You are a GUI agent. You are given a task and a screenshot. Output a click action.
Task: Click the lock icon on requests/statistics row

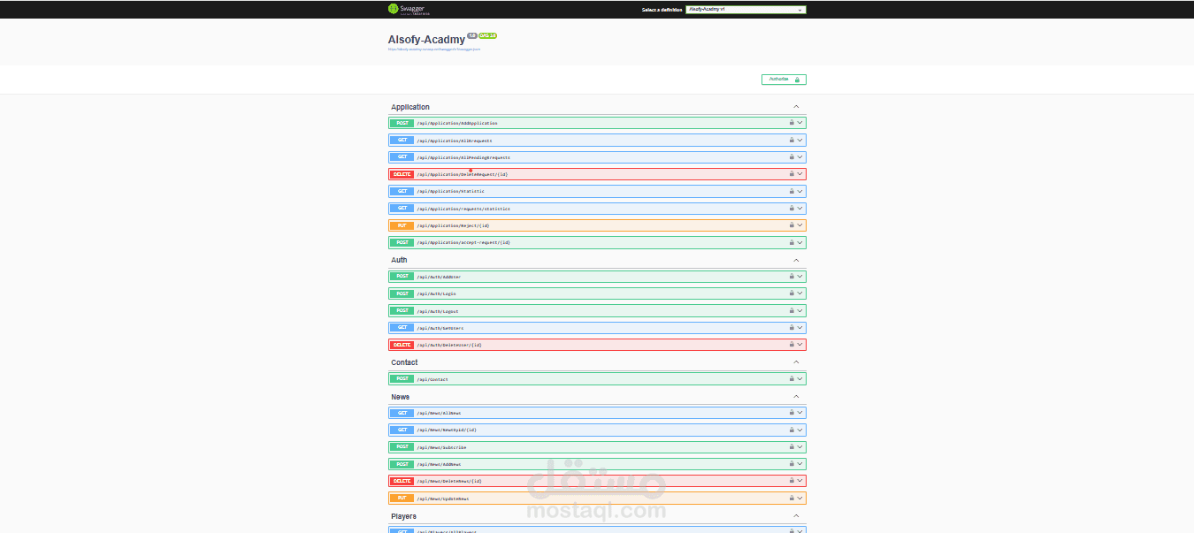tap(792, 209)
